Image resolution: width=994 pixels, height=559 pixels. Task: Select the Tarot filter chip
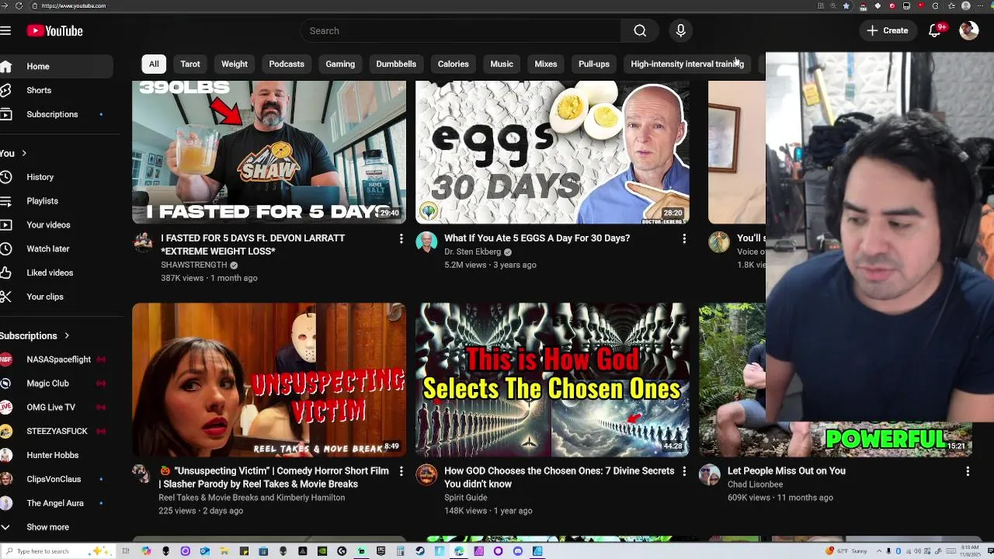[190, 64]
